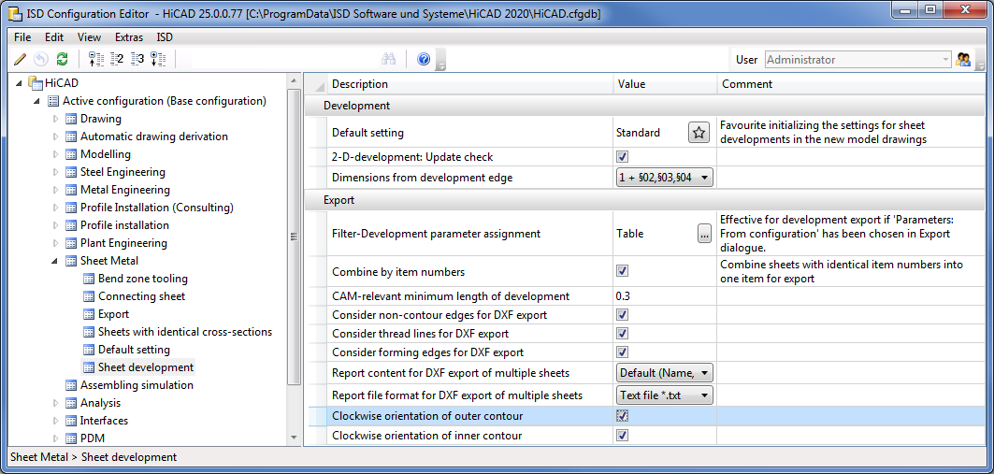The width and height of the screenshot is (994, 474).
Task: Toggle 2-D-development Update check checkbox
Action: [622, 156]
